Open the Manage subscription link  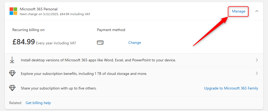tap(238, 11)
